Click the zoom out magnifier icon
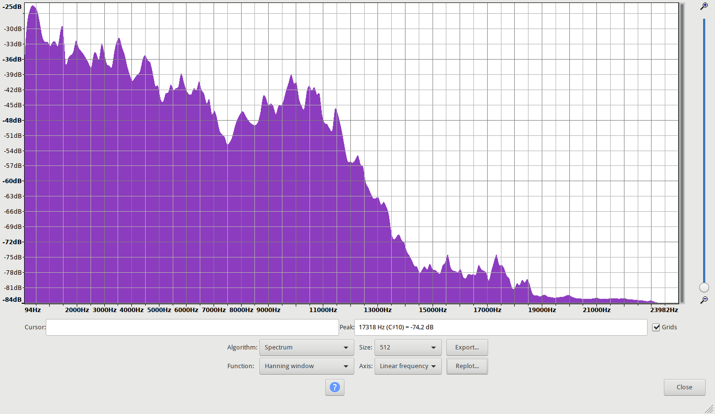 click(704, 299)
